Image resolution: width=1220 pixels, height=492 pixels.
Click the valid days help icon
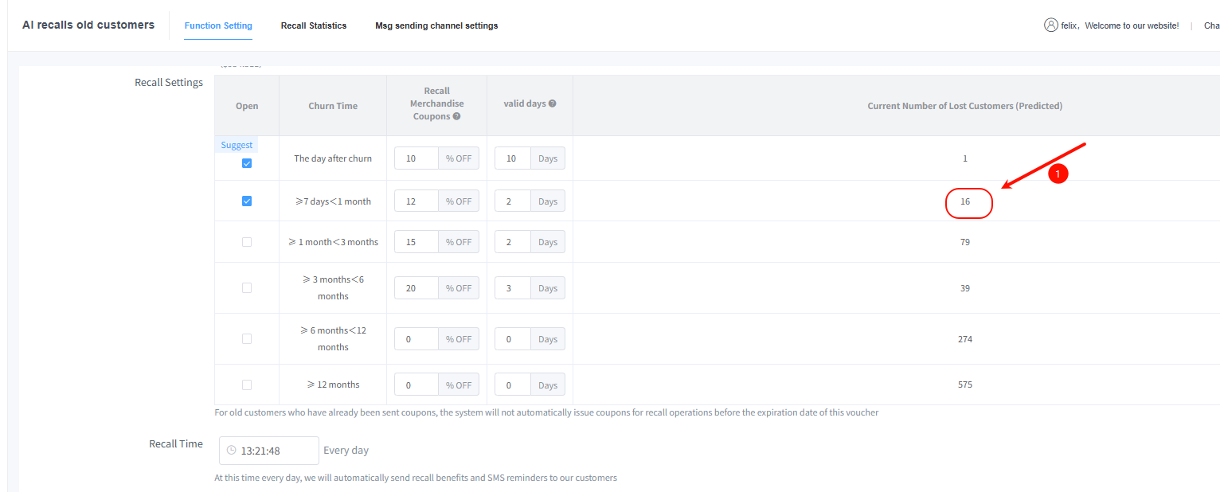coord(552,103)
